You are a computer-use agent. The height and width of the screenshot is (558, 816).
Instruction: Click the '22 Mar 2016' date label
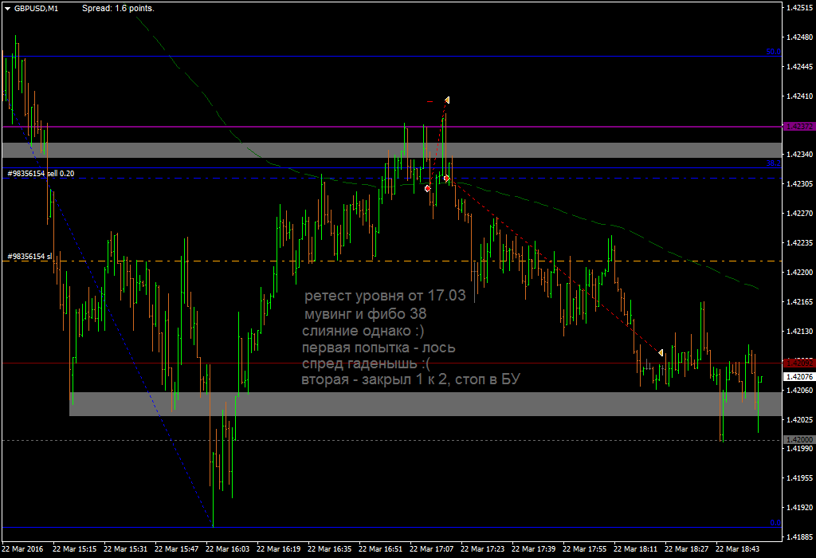coord(22,548)
